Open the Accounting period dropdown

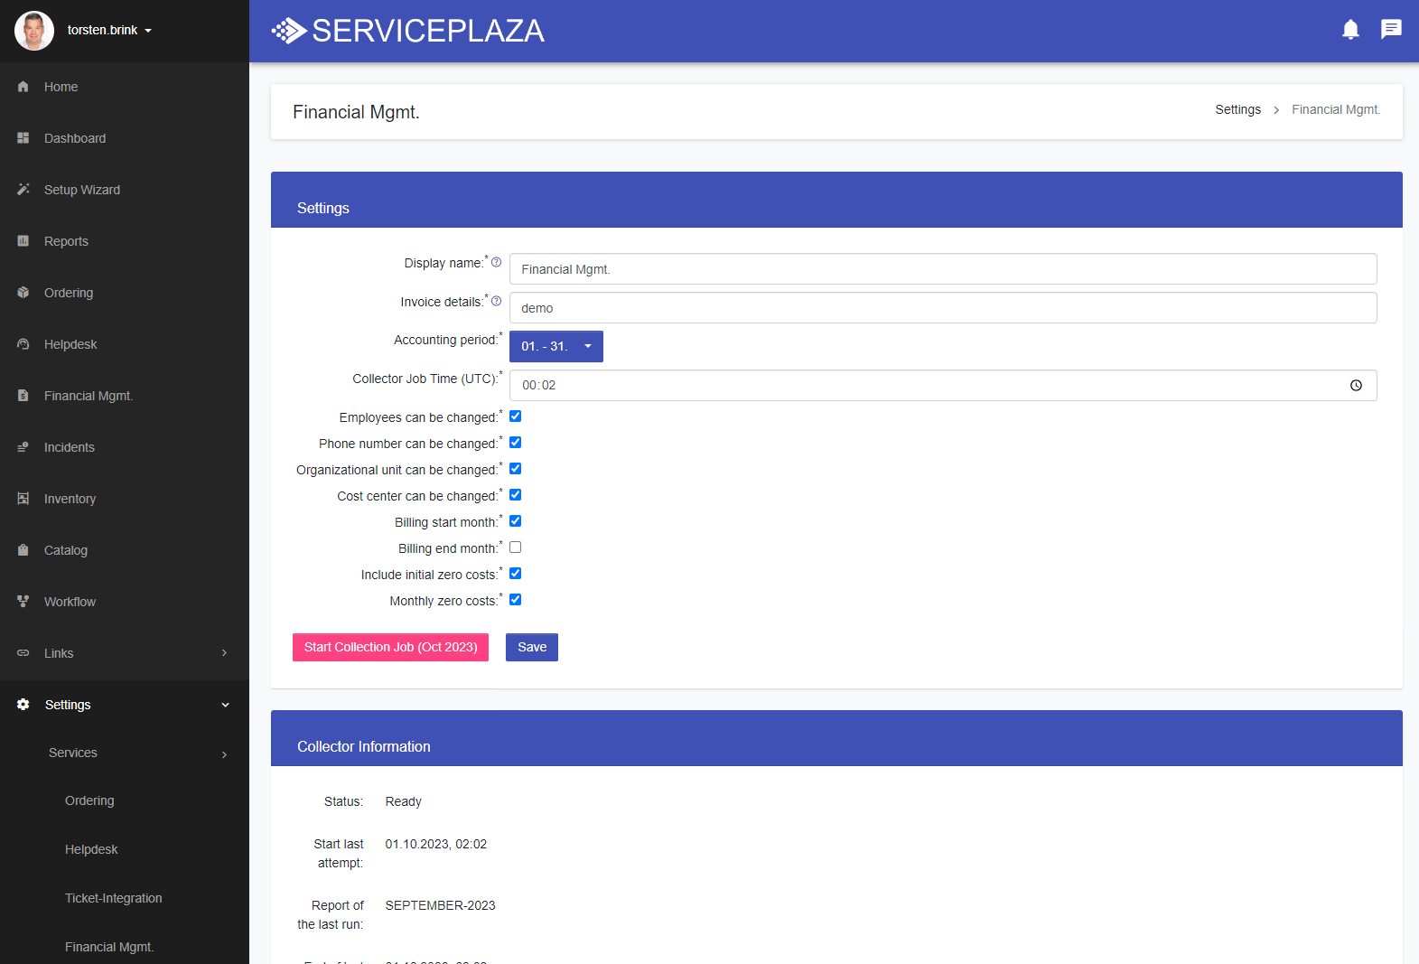556,346
